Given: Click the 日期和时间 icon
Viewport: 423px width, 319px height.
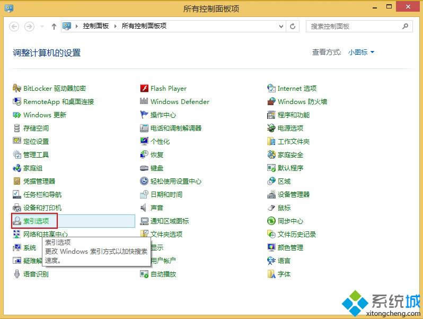Looking at the screenshot, I should (144, 194).
